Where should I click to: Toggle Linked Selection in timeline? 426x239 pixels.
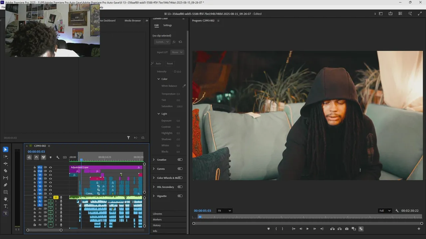(43, 157)
